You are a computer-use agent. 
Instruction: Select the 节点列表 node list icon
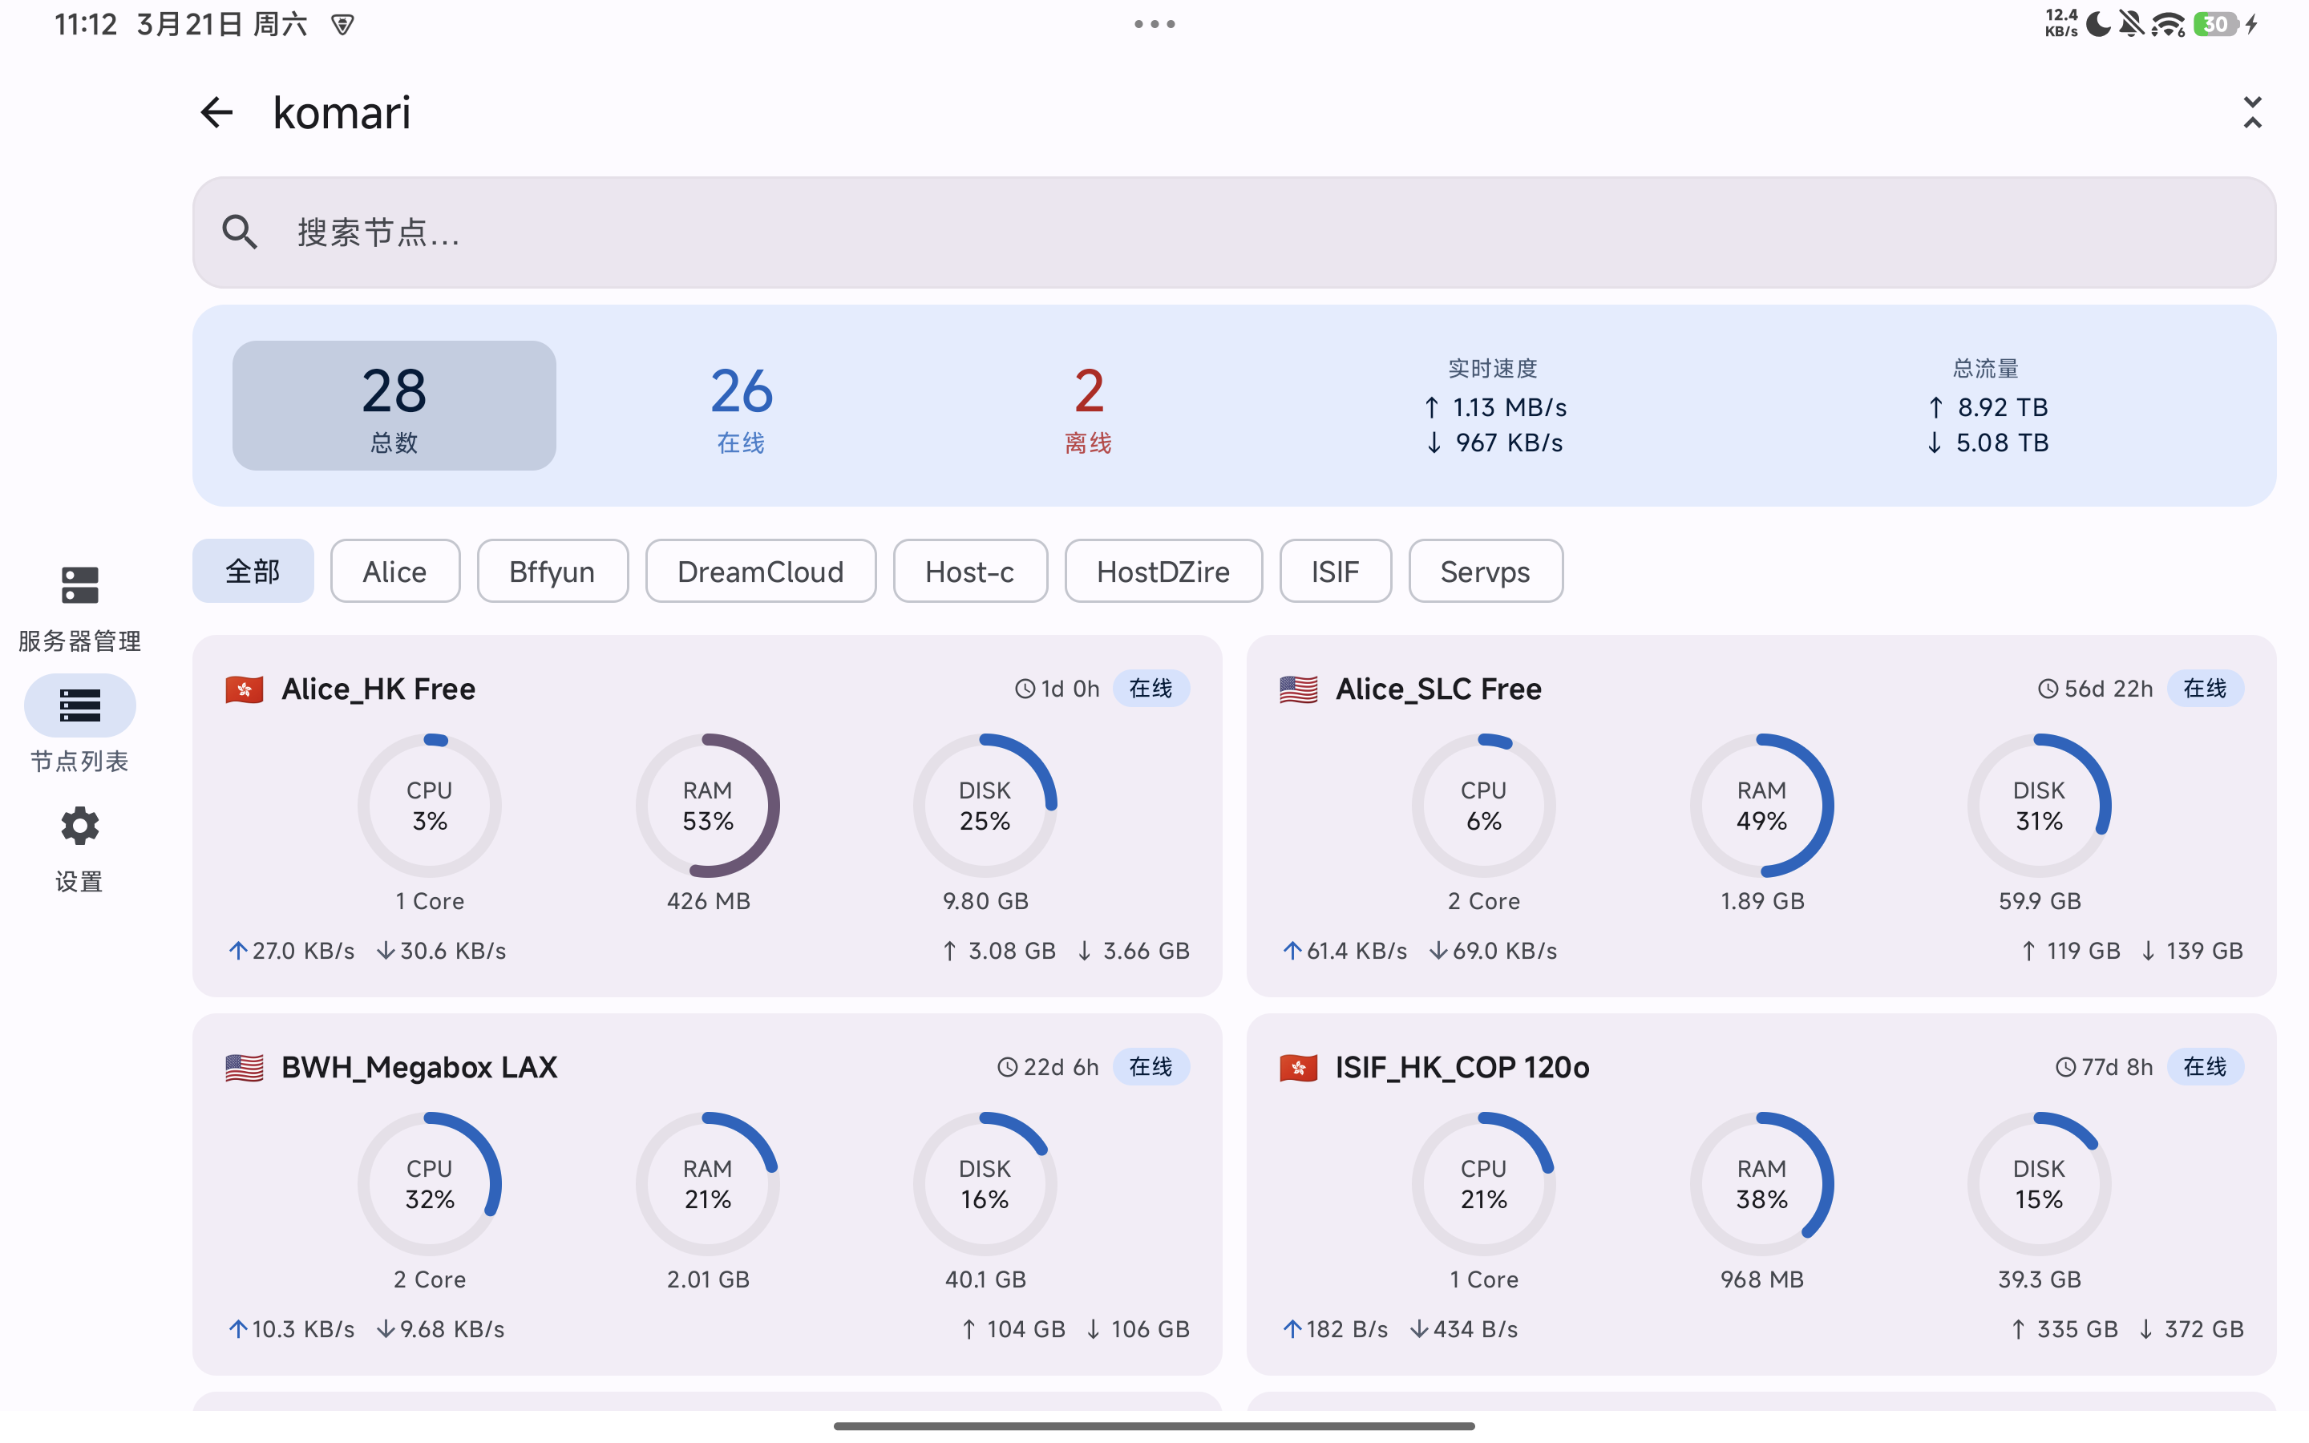[79, 706]
